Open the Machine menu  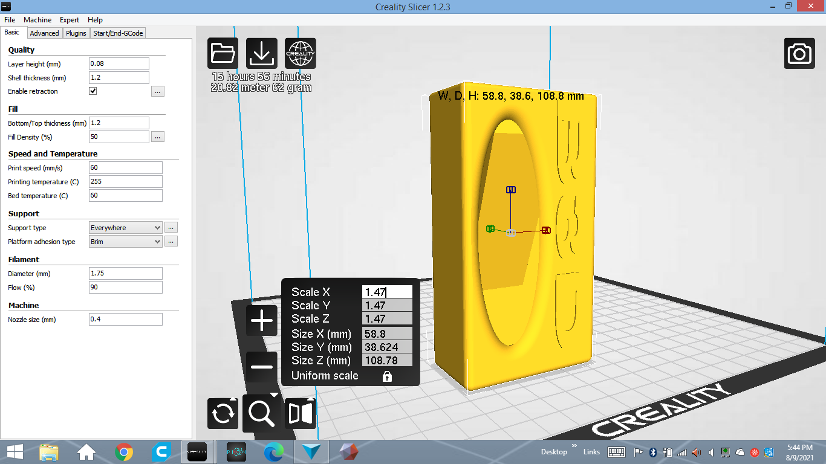click(37, 20)
